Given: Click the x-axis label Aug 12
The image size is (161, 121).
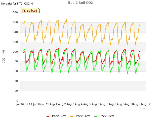Looking at the screenshot, I should [146, 104].
